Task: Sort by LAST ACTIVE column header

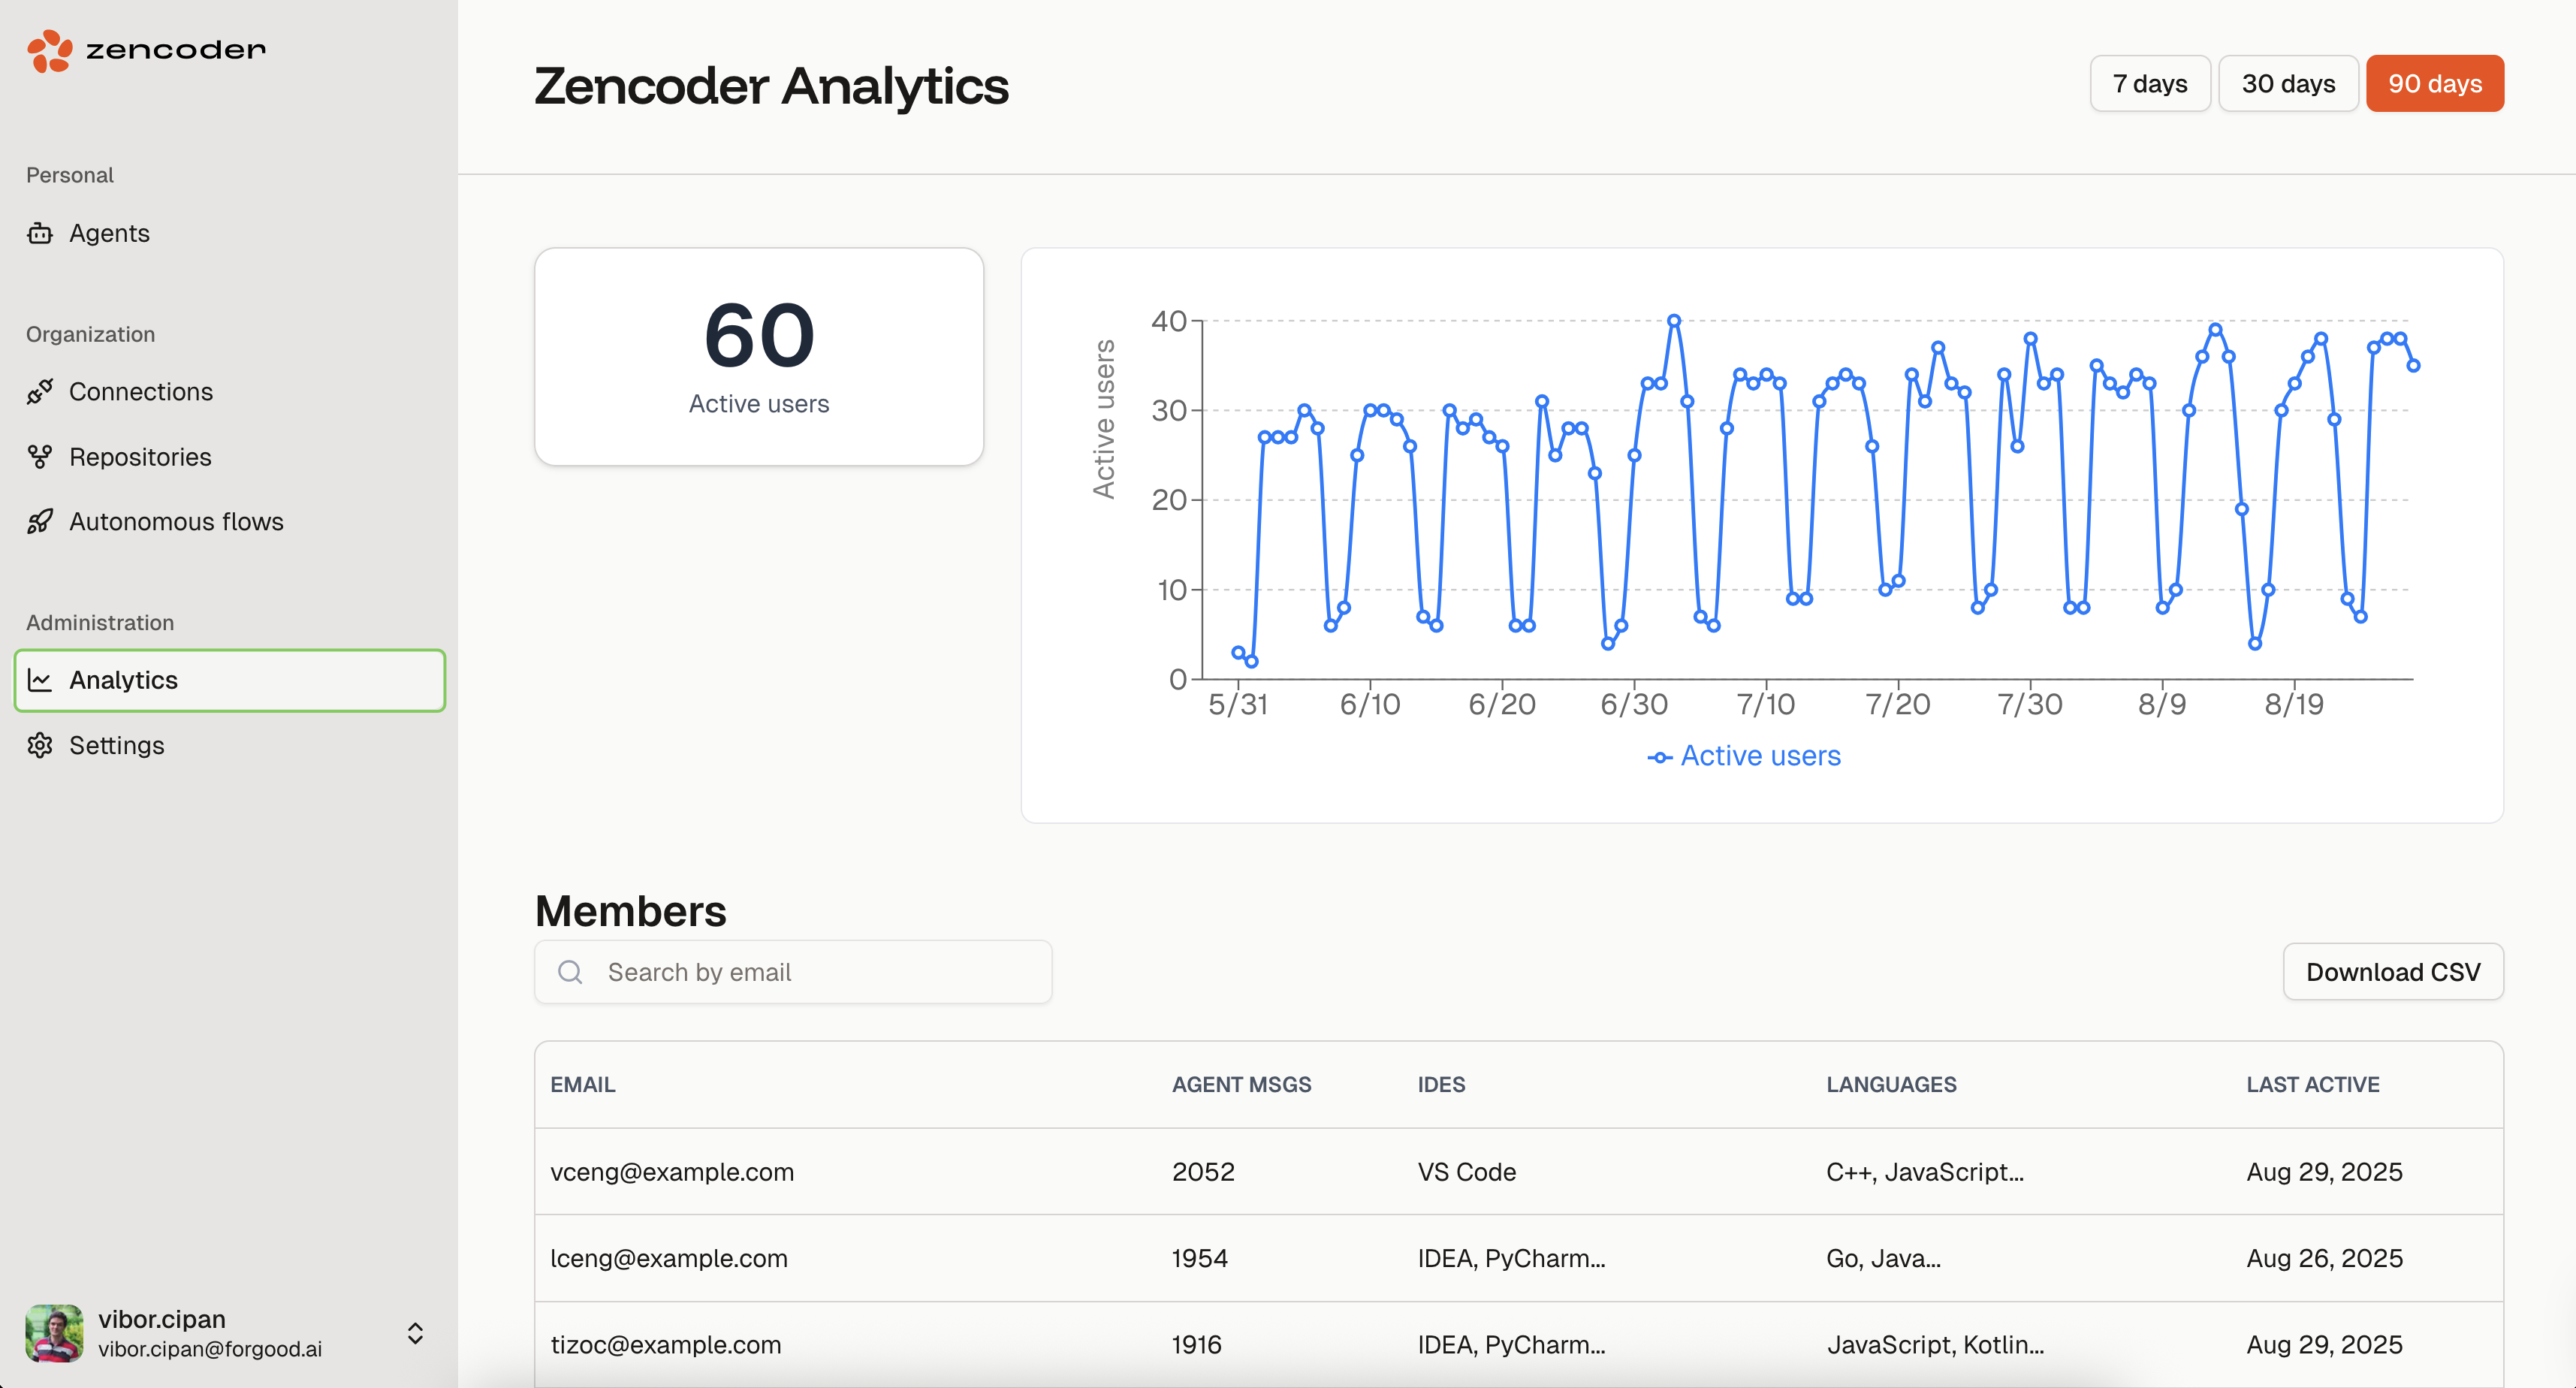Action: coord(2313,1085)
